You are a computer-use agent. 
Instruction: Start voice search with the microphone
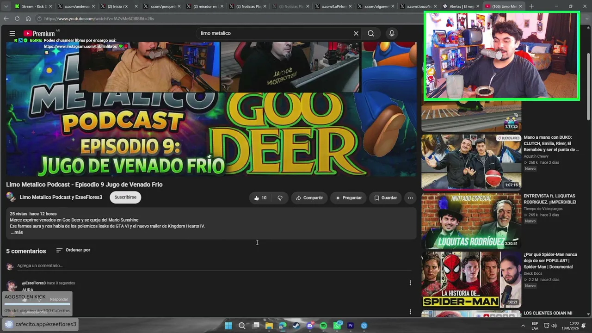tap(392, 33)
